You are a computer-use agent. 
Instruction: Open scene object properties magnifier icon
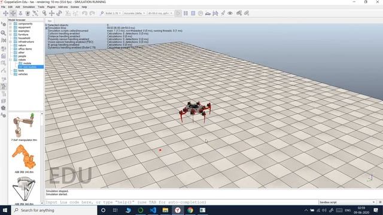[4, 33]
